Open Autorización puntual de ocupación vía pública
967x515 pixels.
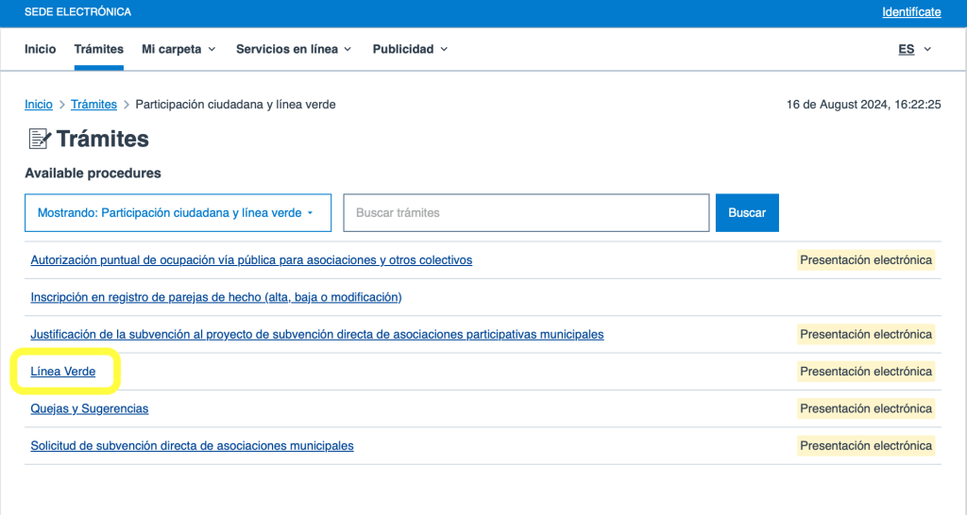coord(251,259)
